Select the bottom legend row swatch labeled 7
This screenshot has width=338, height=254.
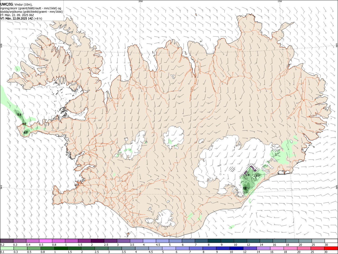point(196,248)
